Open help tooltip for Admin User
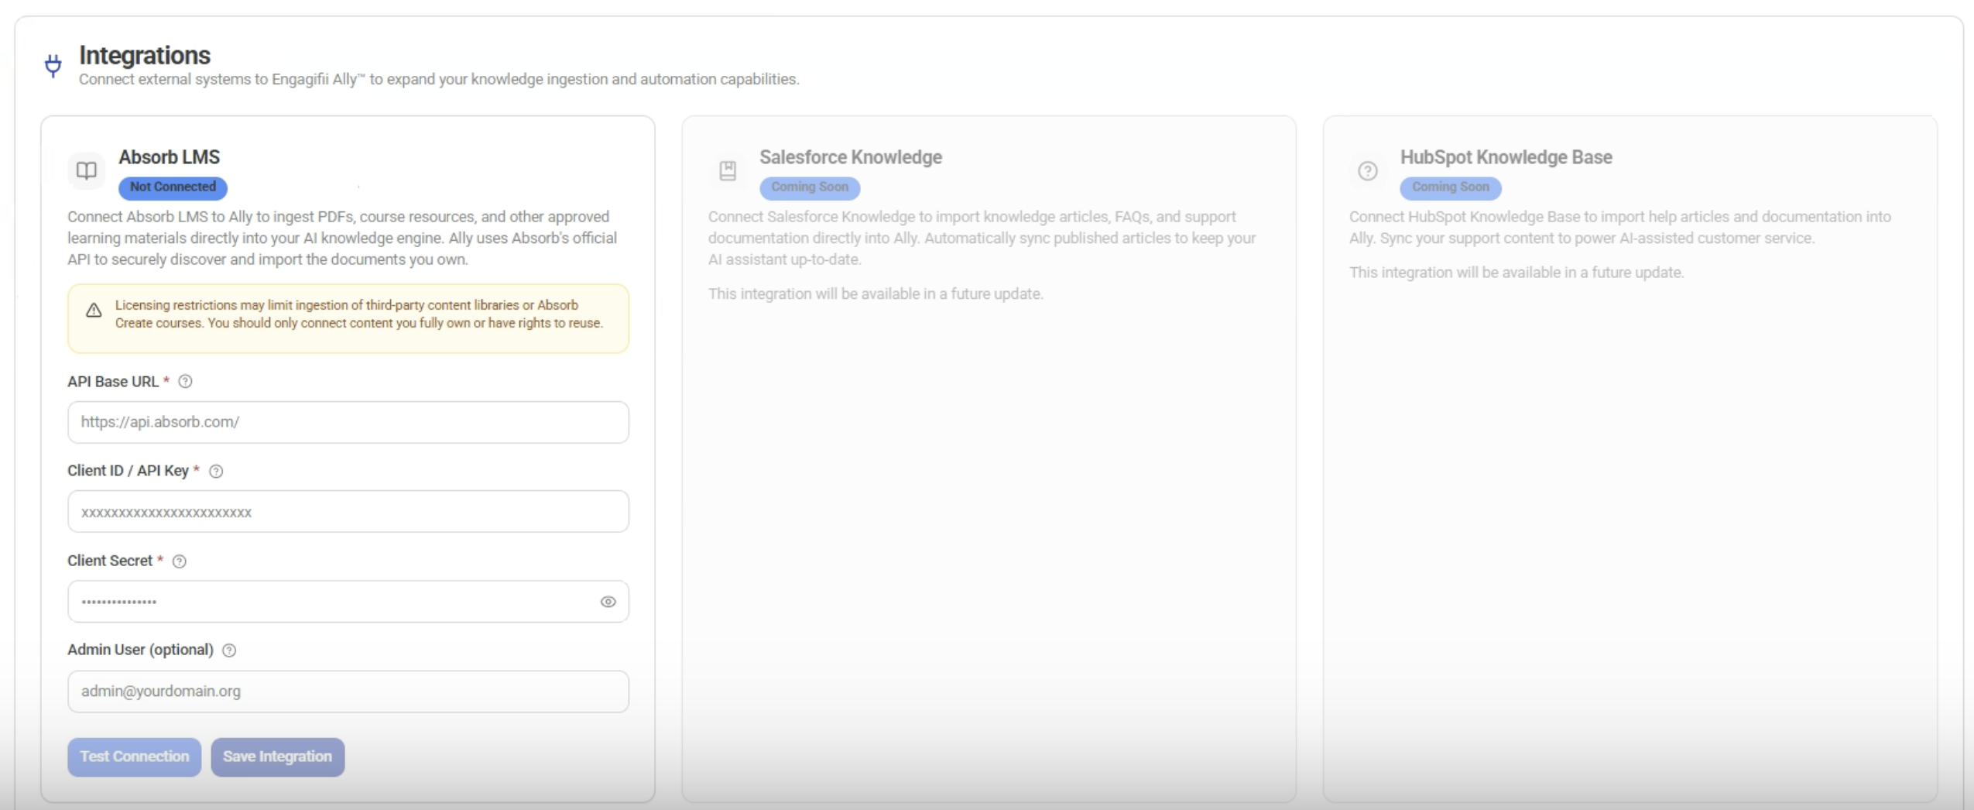 point(229,650)
